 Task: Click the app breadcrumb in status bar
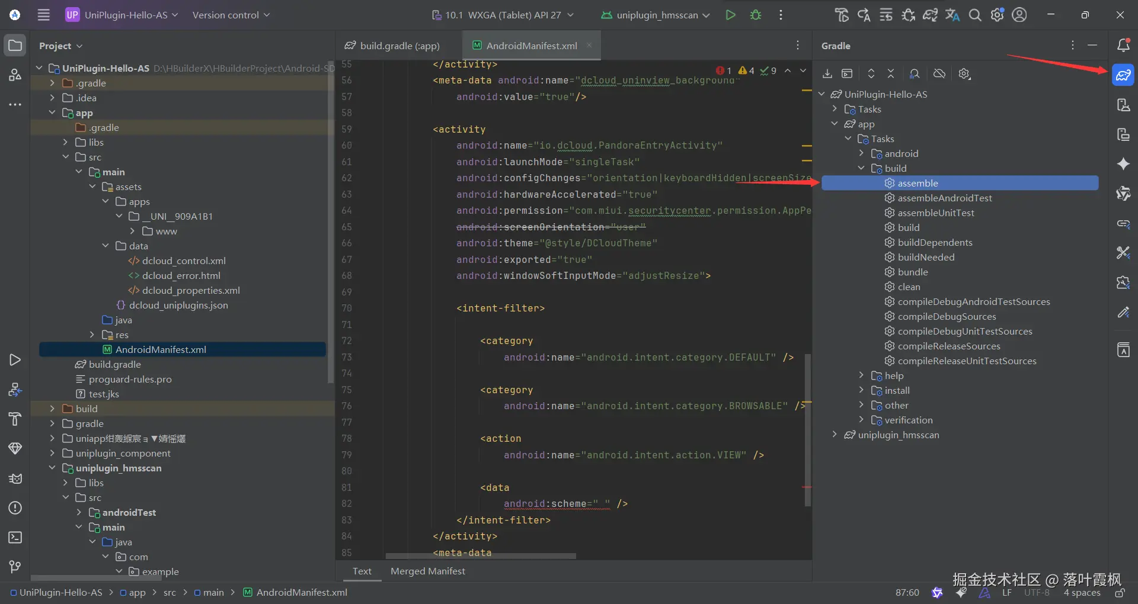[x=137, y=592]
